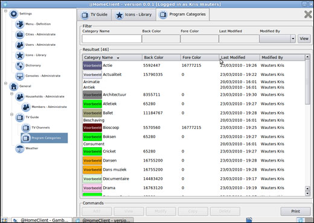Click the disabled Modify command button
Viewport: 314px width, 223px height.
tap(161, 212)
